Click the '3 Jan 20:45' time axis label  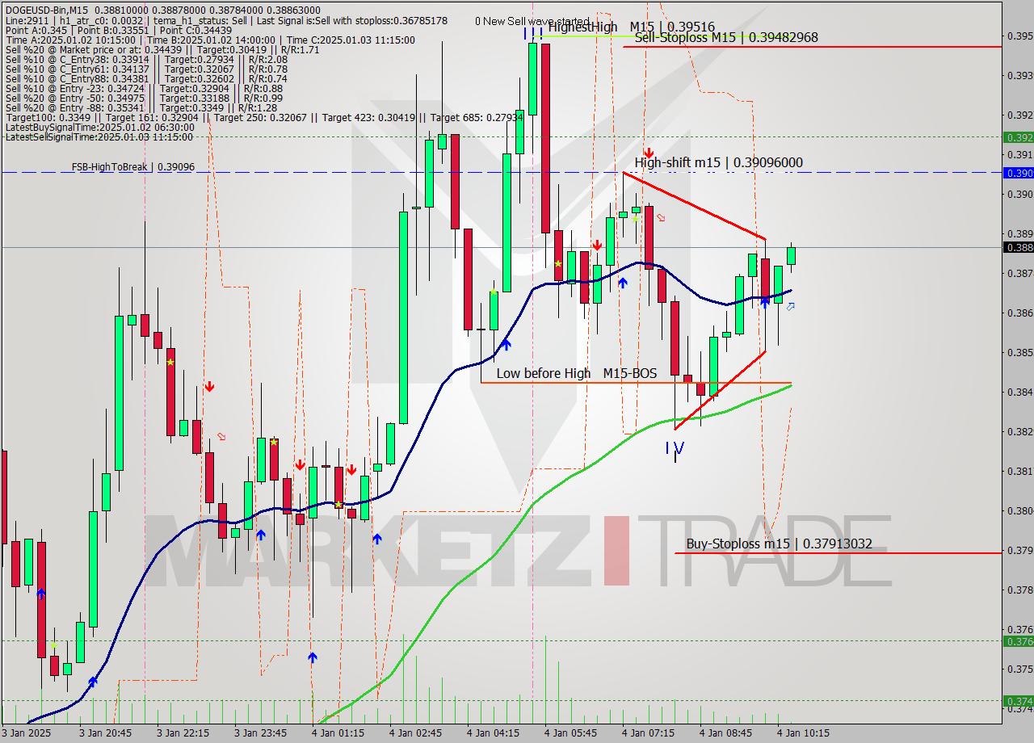tap(106, 733)
